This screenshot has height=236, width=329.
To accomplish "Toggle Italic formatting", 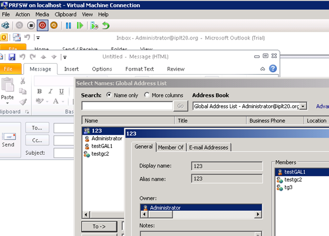I will coord(51,91).
